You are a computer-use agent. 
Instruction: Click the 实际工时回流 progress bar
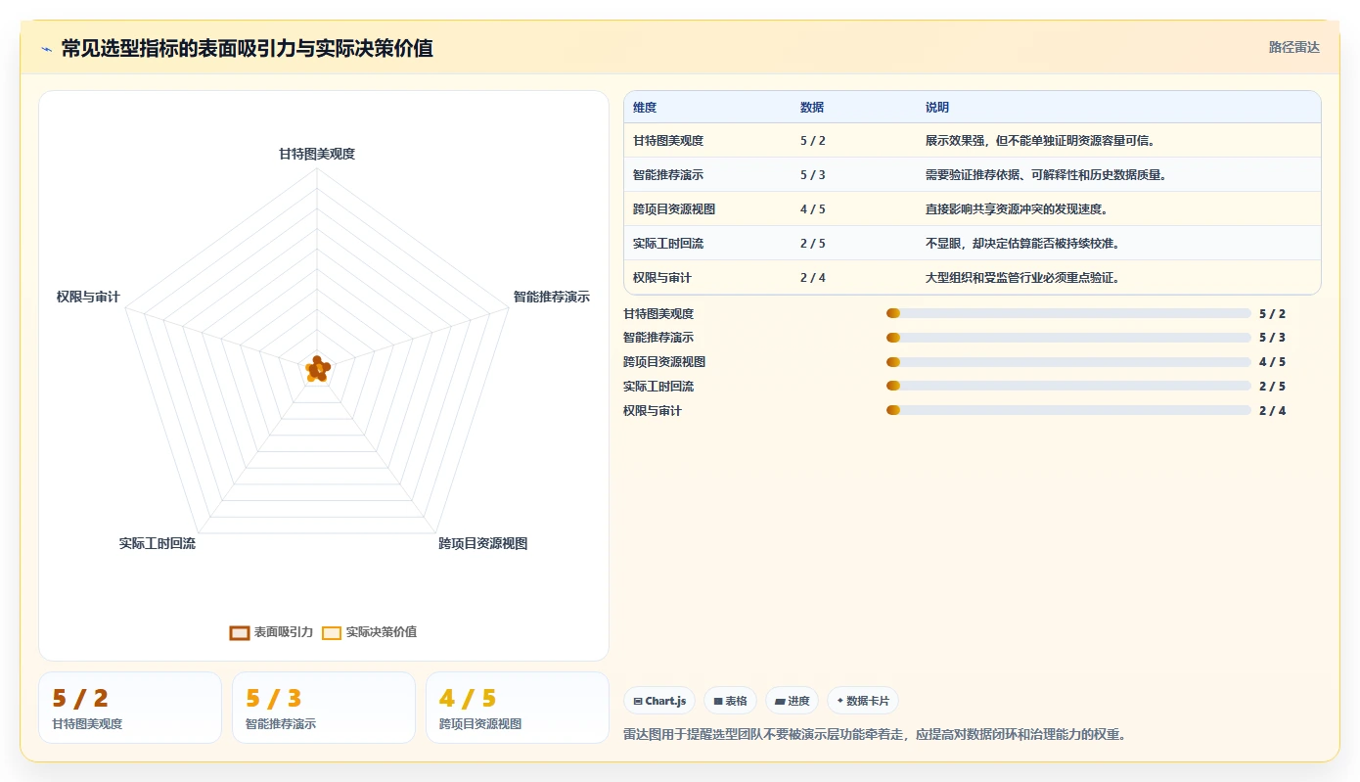(x=1068, y=386)
